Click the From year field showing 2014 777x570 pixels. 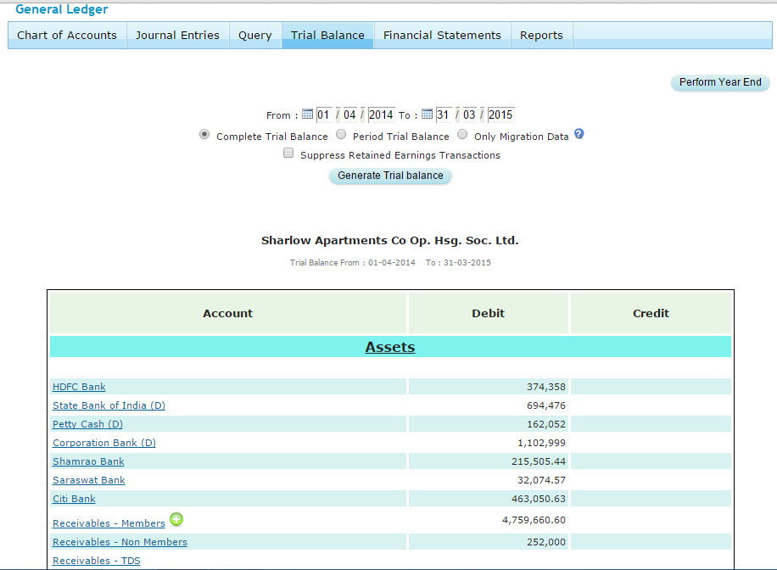click(x=381, y=115)
